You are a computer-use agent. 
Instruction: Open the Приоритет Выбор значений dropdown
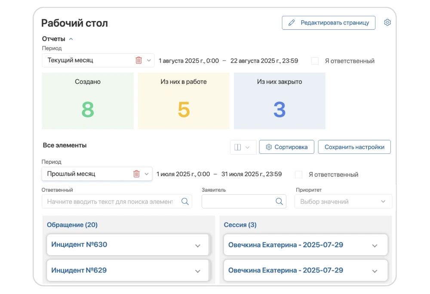click(x=343, y=202)
